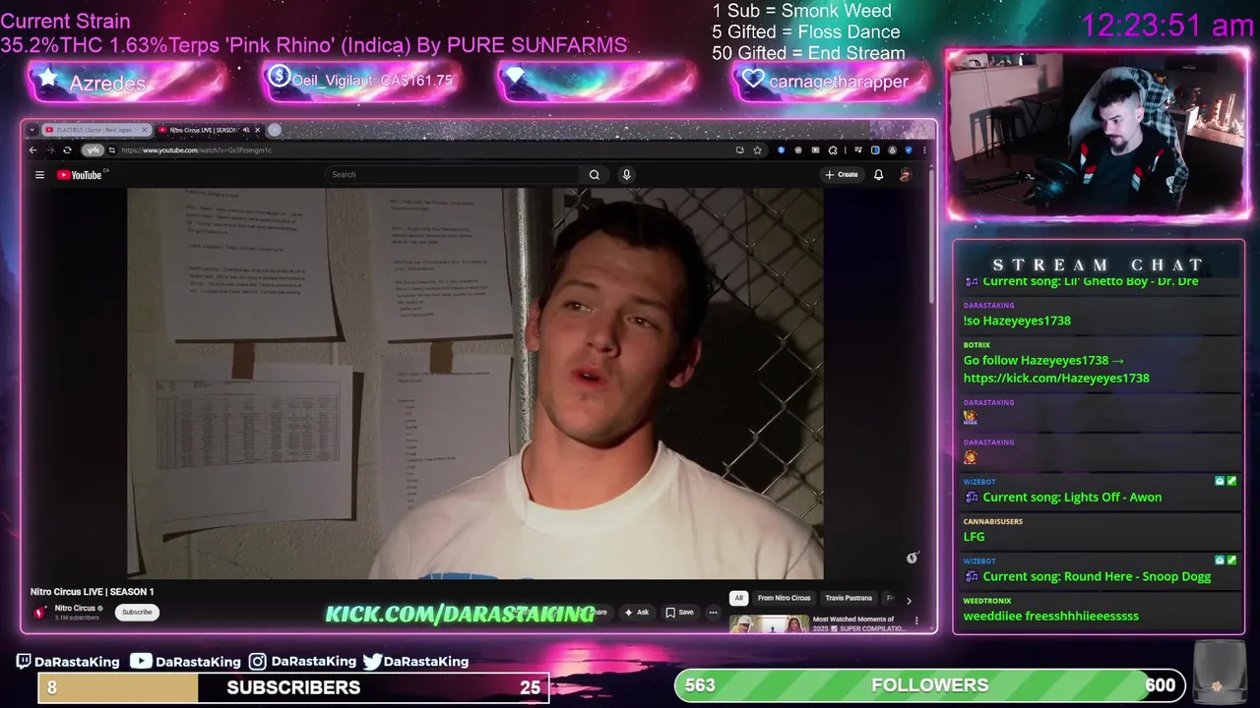
Task: Select the From Nitro Circus chip
Action: tap(784, 598)
